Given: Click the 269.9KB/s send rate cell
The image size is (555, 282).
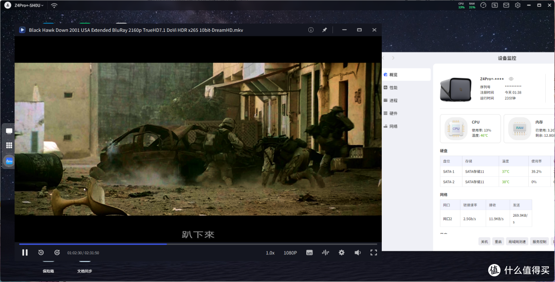Looking at the screenshot, I should pyautogui.click(x=521, y=219).
